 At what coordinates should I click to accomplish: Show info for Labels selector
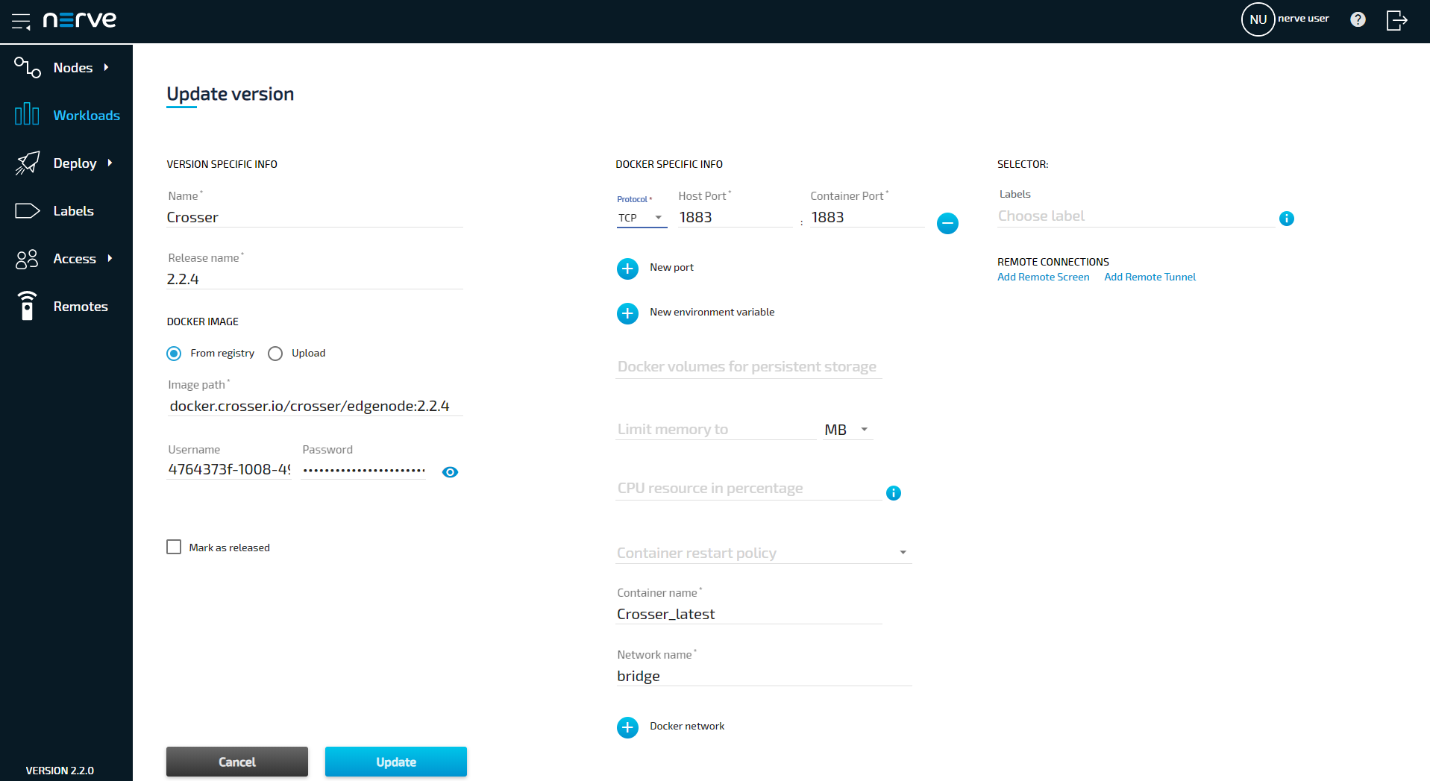(1286, 219)
